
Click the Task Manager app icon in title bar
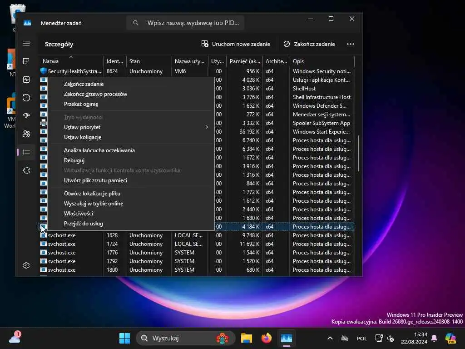point(27,23)
